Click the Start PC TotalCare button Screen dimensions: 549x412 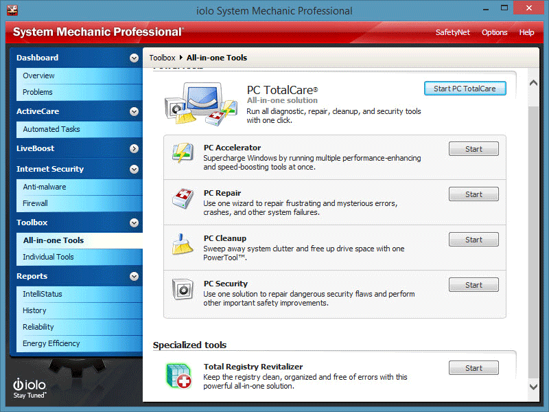(x=465, y=89)
